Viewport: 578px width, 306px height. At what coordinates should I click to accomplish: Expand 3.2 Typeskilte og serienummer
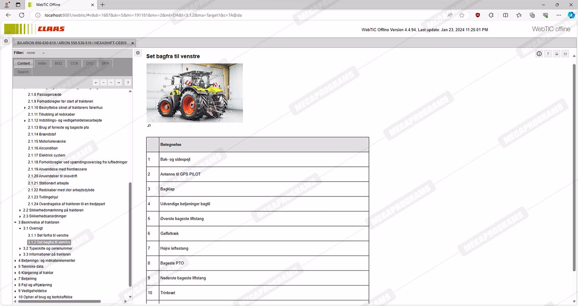pyautogui.click(x=20, y=248)
